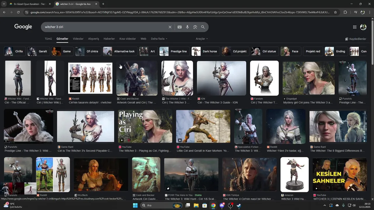Show hidden system tray icons

(324, 205)
